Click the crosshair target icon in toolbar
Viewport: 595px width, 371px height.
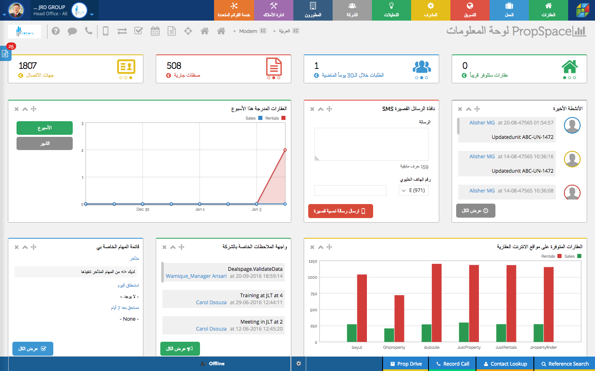coord(188,31)
